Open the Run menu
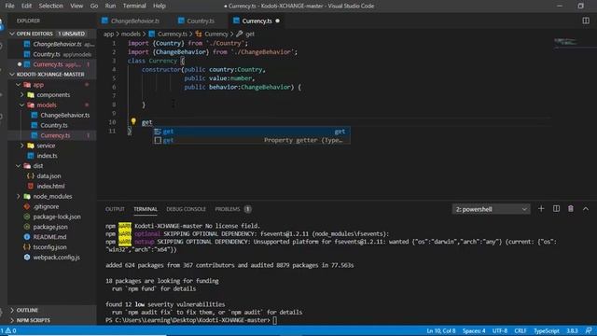Viewport: 597px width, 336px height. (110, 6)
